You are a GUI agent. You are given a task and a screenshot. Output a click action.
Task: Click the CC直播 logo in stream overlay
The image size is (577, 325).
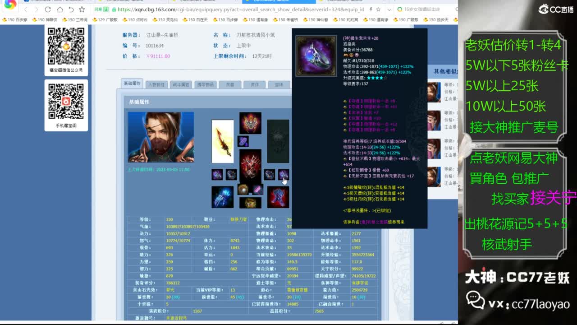tap(556, 9)
